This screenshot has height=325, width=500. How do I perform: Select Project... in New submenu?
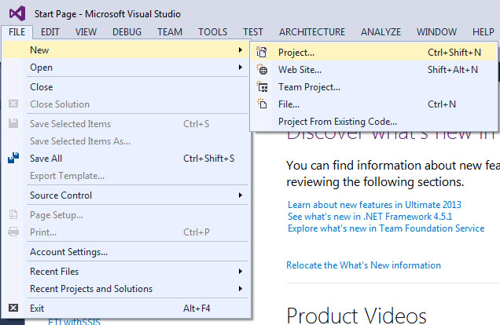click(x=374, y=52)
